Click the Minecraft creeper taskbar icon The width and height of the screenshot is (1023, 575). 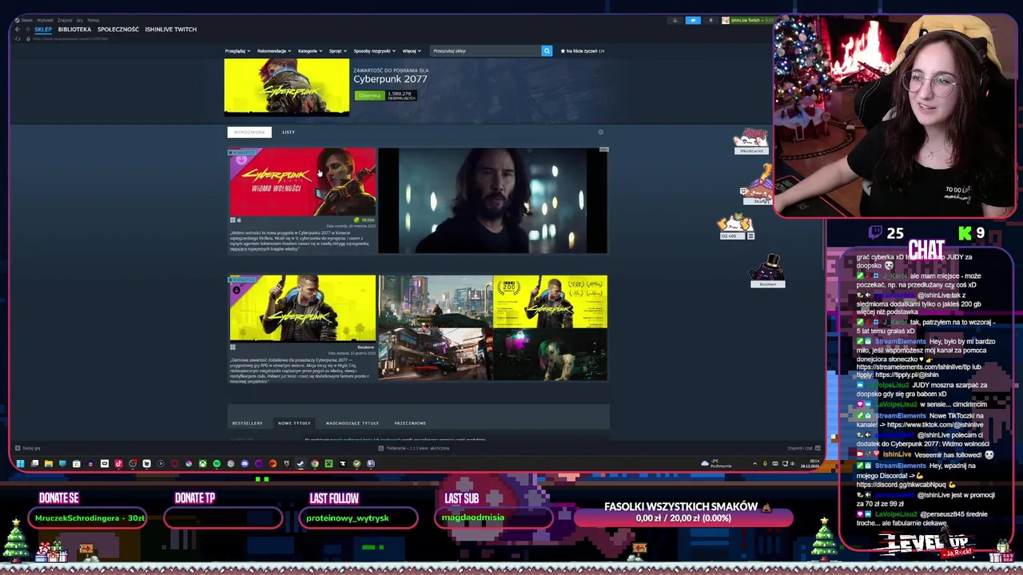point(329,463)
